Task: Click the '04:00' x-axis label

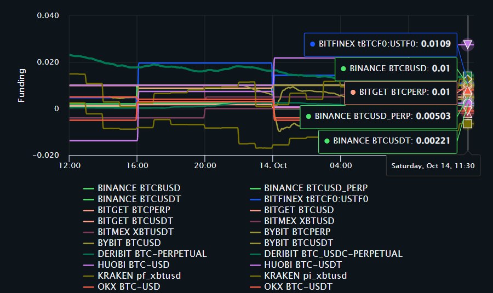Action: coord(341,166)
